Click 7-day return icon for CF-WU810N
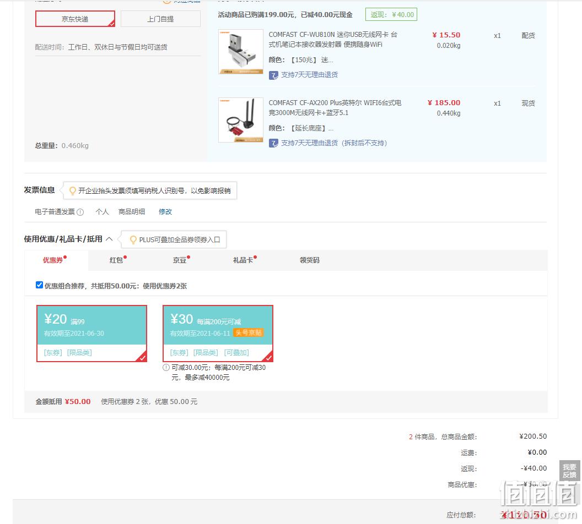The height and width of the screenshot is (524, 582). pos(273,75)
